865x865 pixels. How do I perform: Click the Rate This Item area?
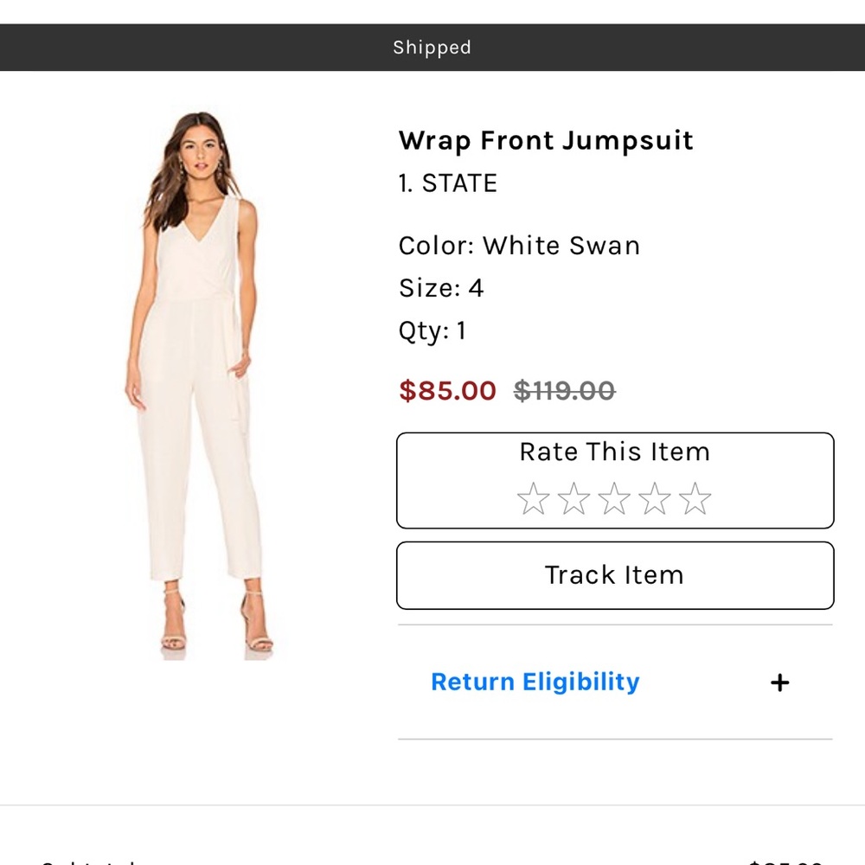tap(614, 452)
